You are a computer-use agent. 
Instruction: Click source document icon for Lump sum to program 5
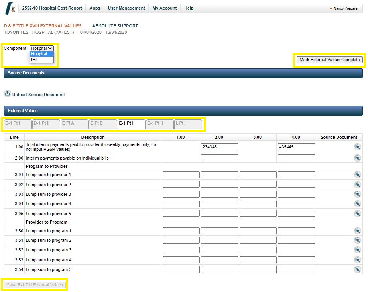pyautogui.click(x=357, y=269)
